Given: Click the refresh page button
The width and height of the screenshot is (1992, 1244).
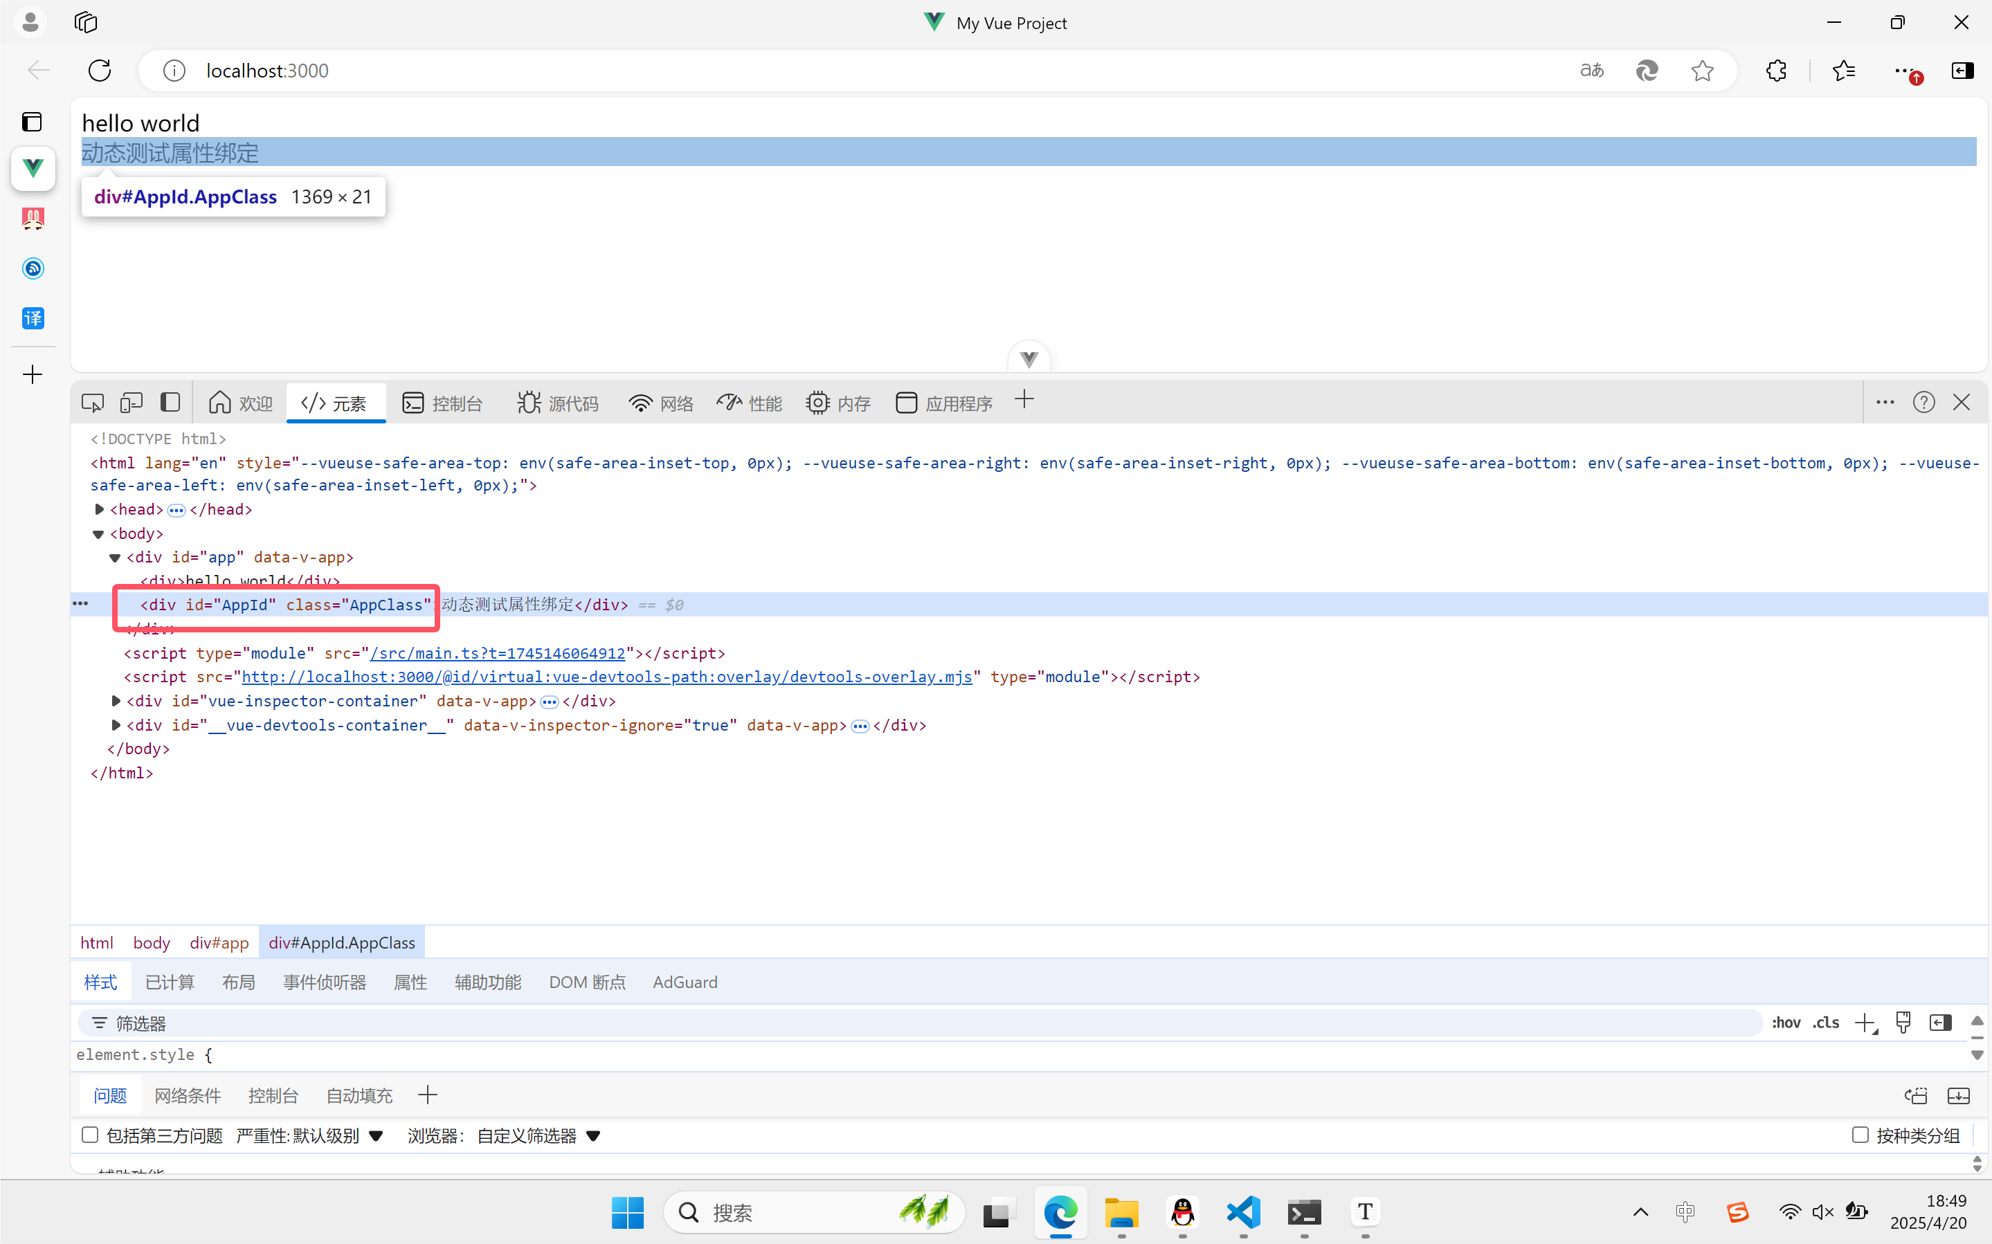Looking at the screenshot, I should click(100, 71).
